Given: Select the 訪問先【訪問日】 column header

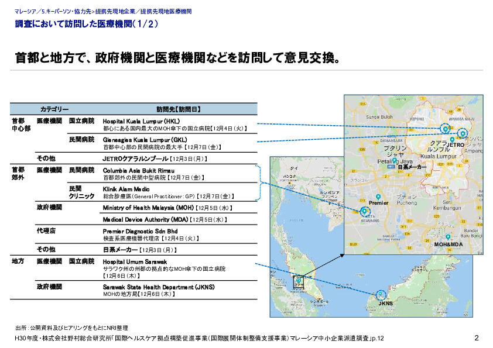Looking at the screenshot, I should pos(179,109).
